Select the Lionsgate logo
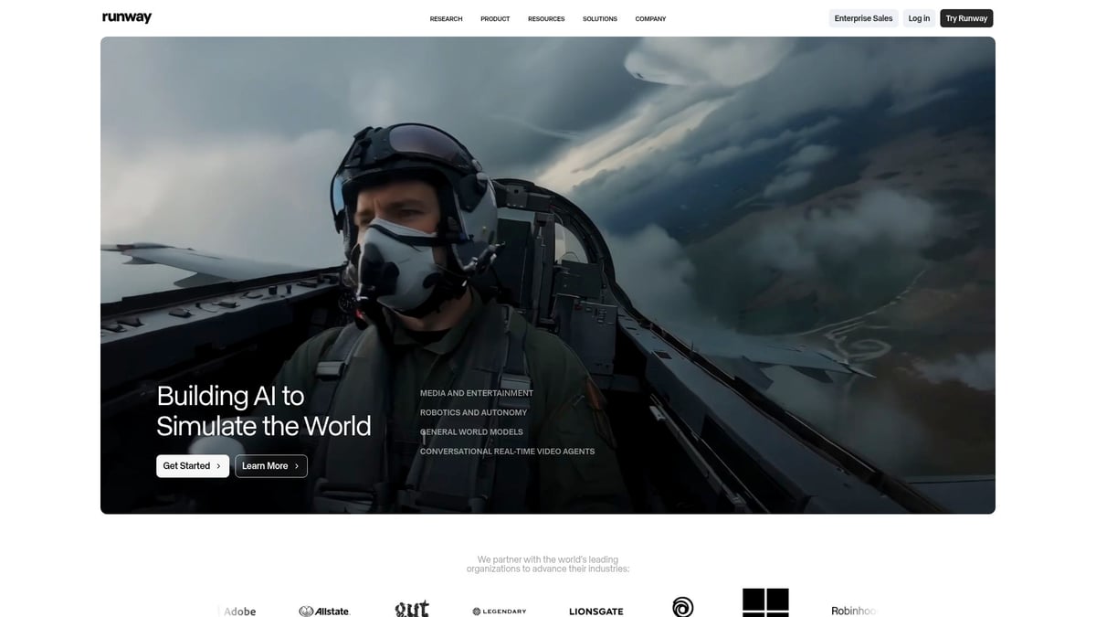 click(595, 611)
